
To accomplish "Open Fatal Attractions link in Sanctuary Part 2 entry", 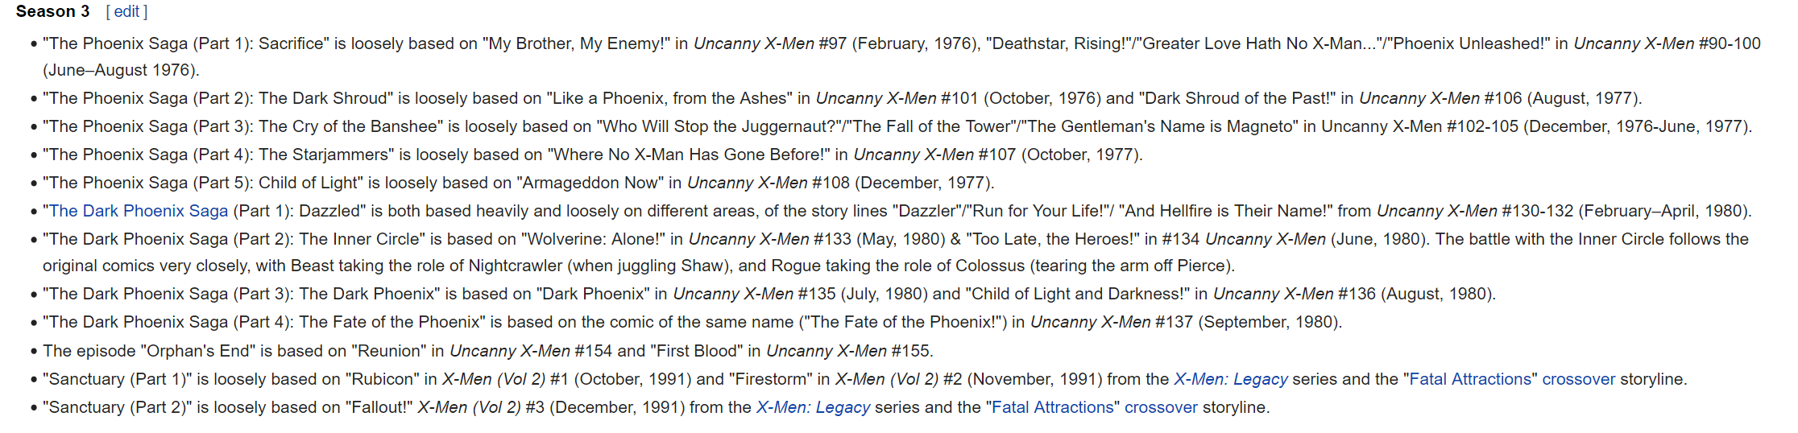I will 1053,407.
